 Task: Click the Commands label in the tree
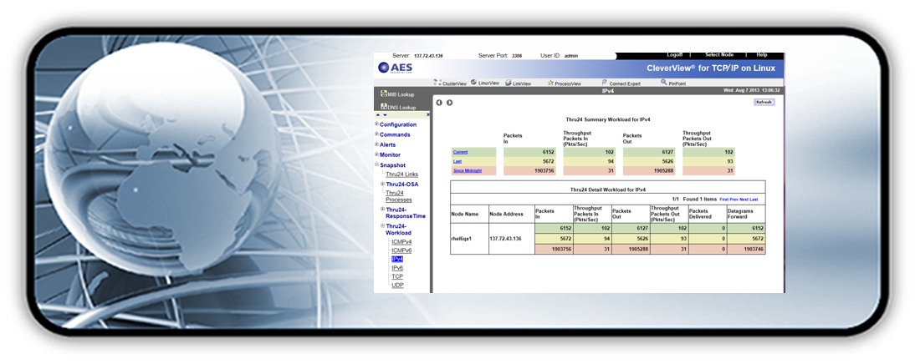395,134
